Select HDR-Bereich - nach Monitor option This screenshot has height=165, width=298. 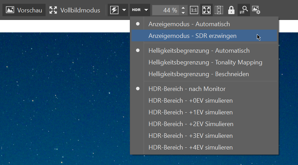(187, 89)
